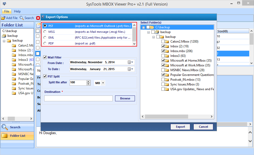
Task: Choose the EML export format radio
Action: (45, 38)
